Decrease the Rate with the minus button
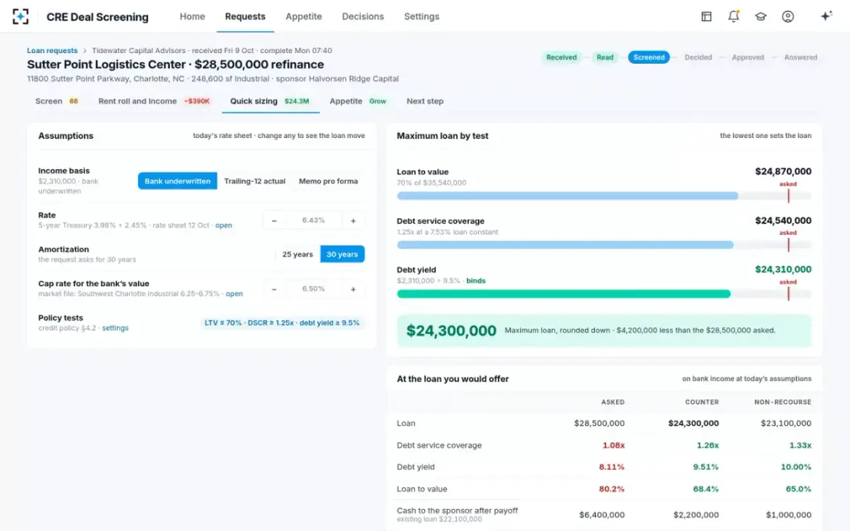The width and height of the screenshot is (850, 531). (x=274, y=220)
